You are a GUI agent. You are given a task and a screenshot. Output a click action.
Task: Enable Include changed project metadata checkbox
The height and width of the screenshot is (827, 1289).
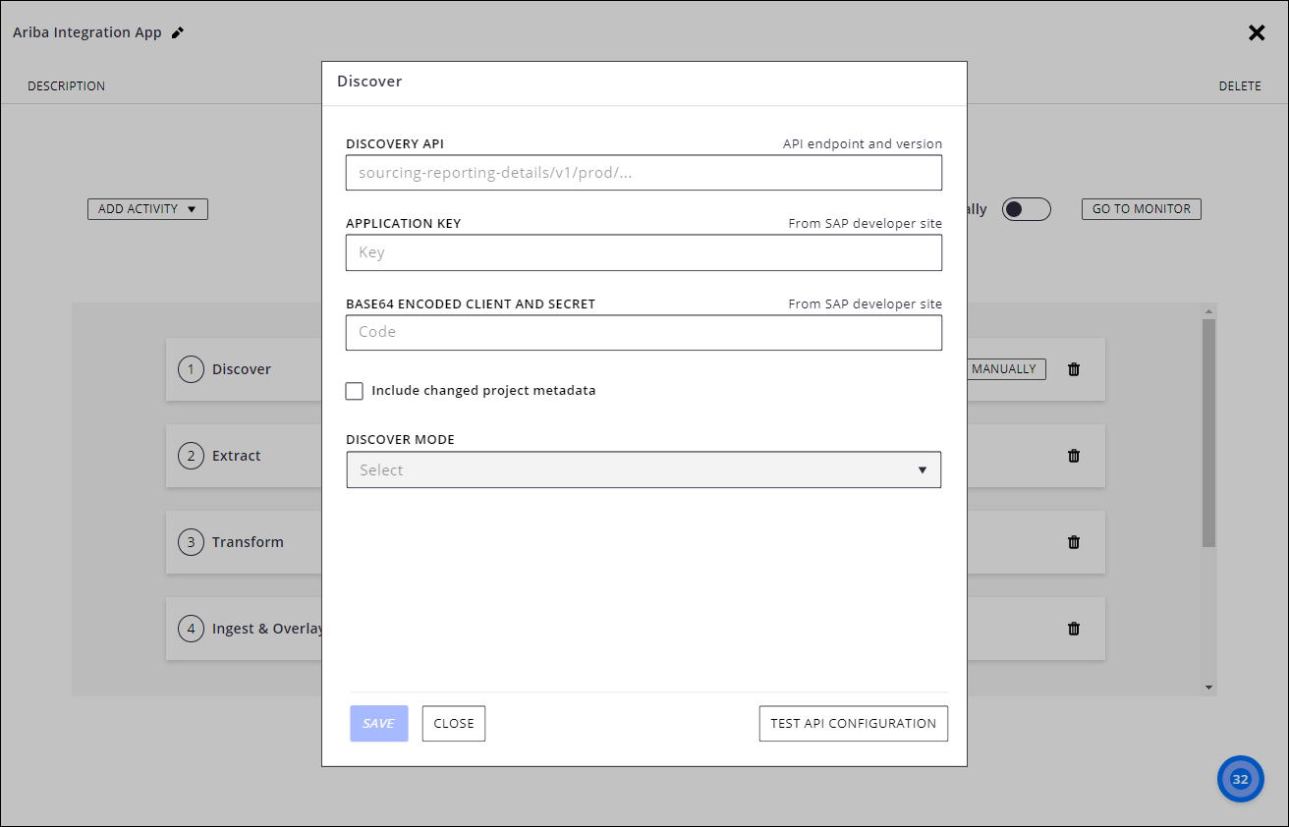[x=355, y=391]
